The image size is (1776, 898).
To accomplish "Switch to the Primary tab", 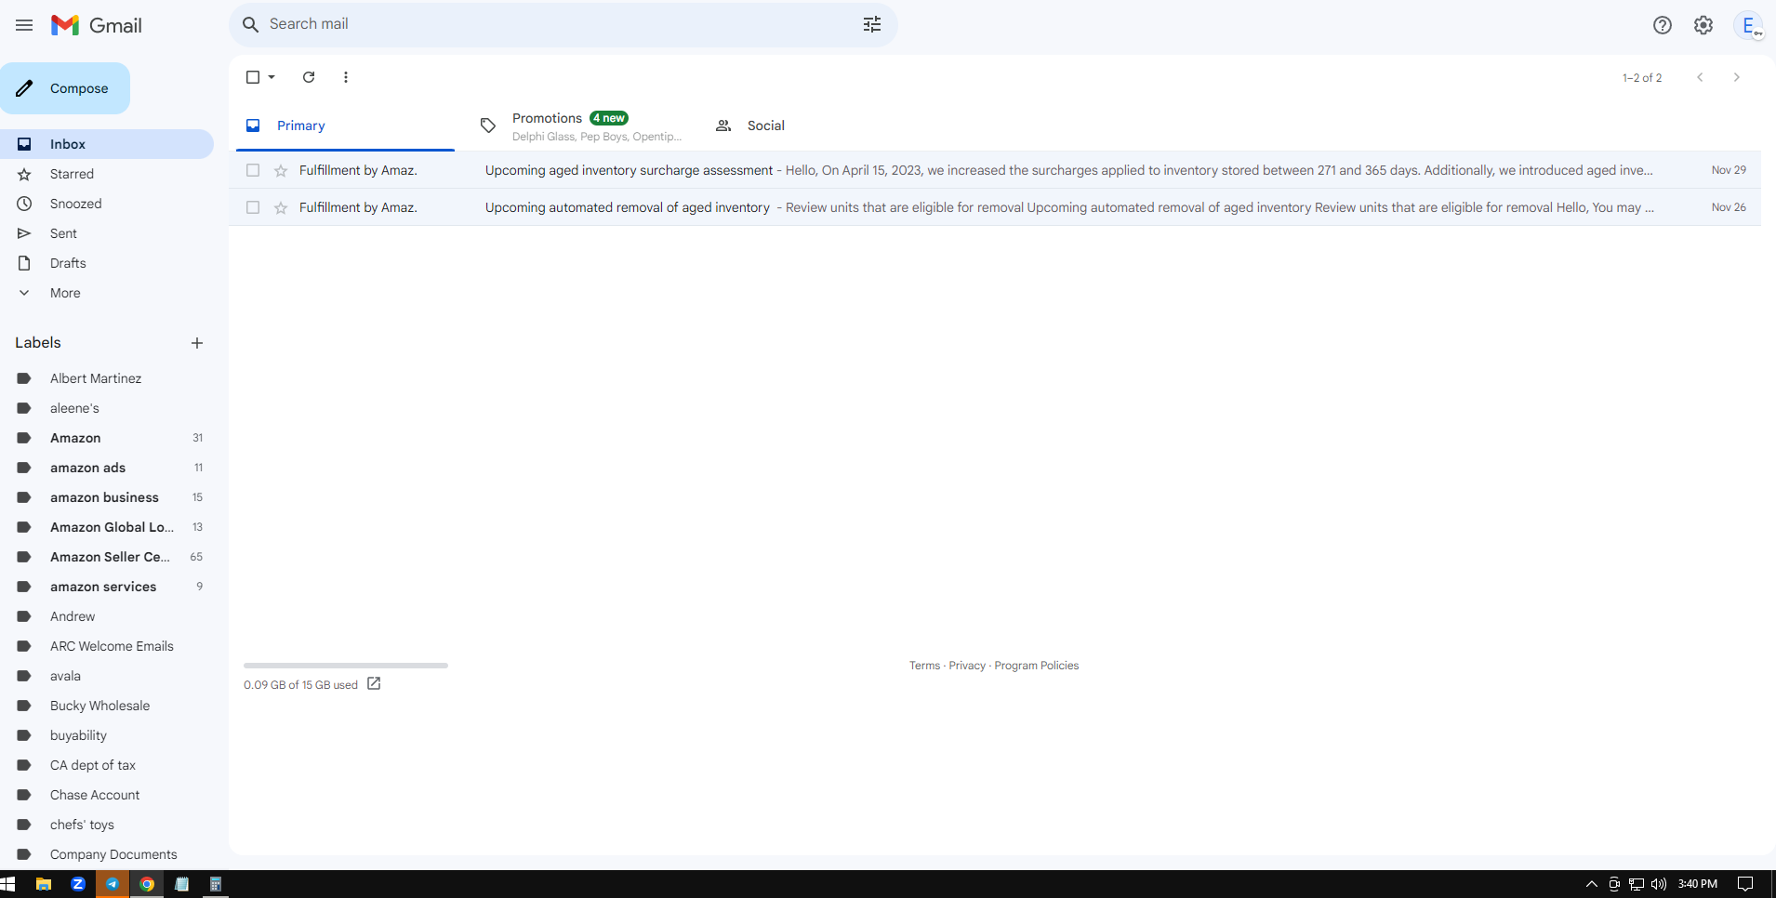I will 345,125.
